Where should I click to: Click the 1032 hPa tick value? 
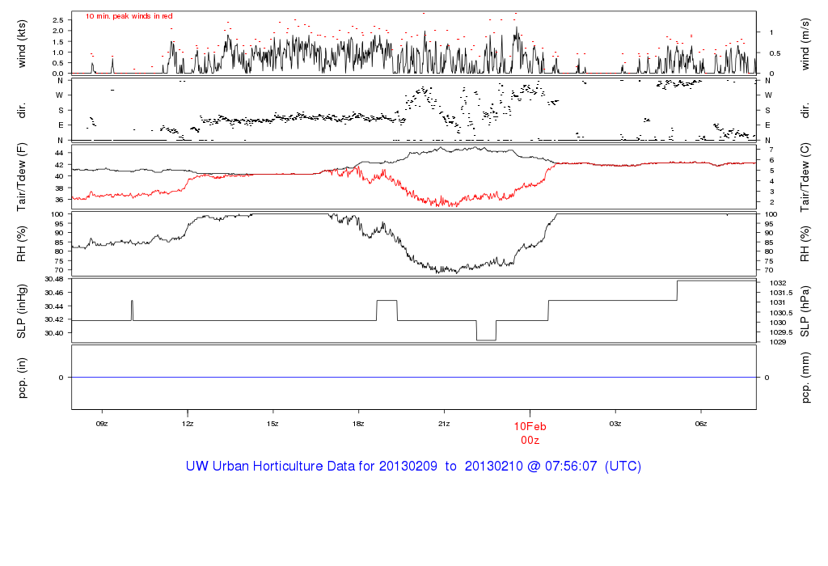point(778,283)
